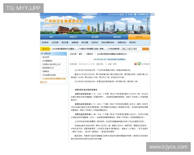Click the accessibility eye icon in header
Image resolution: width=194 pixels, height=155 pixels.
tap(135, 14)
